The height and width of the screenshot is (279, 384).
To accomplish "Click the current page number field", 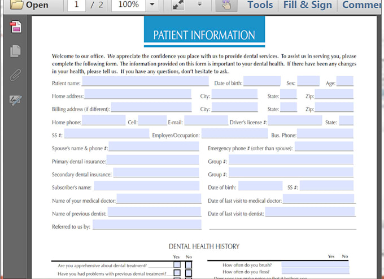I will point(76,5).
